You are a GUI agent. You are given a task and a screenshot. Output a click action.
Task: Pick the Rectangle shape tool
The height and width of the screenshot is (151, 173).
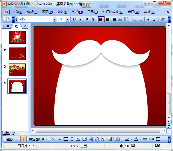tap(66, 139)
